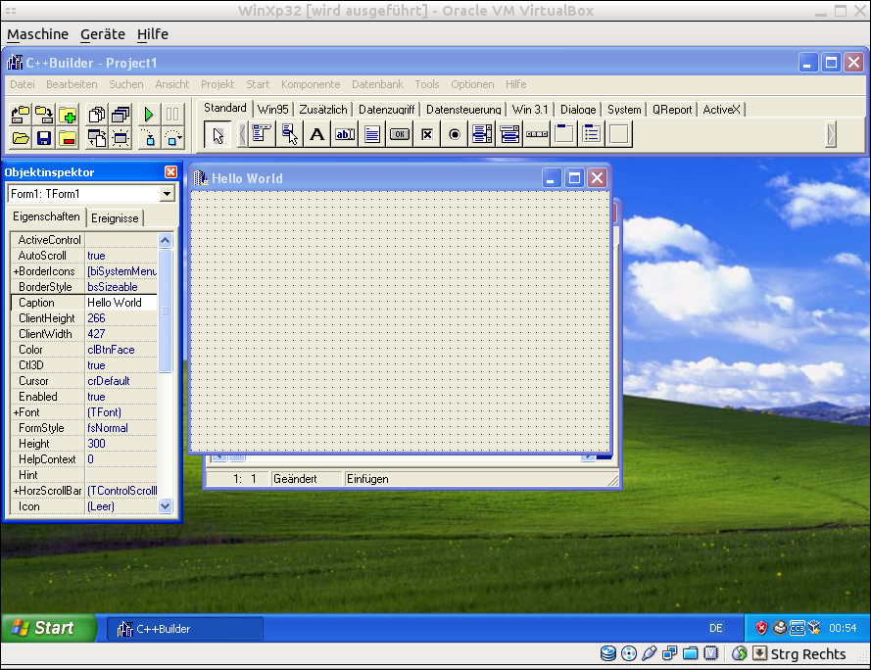Open the Dialoge palette tab
871x670 pixels.
(x=578, y=110)
